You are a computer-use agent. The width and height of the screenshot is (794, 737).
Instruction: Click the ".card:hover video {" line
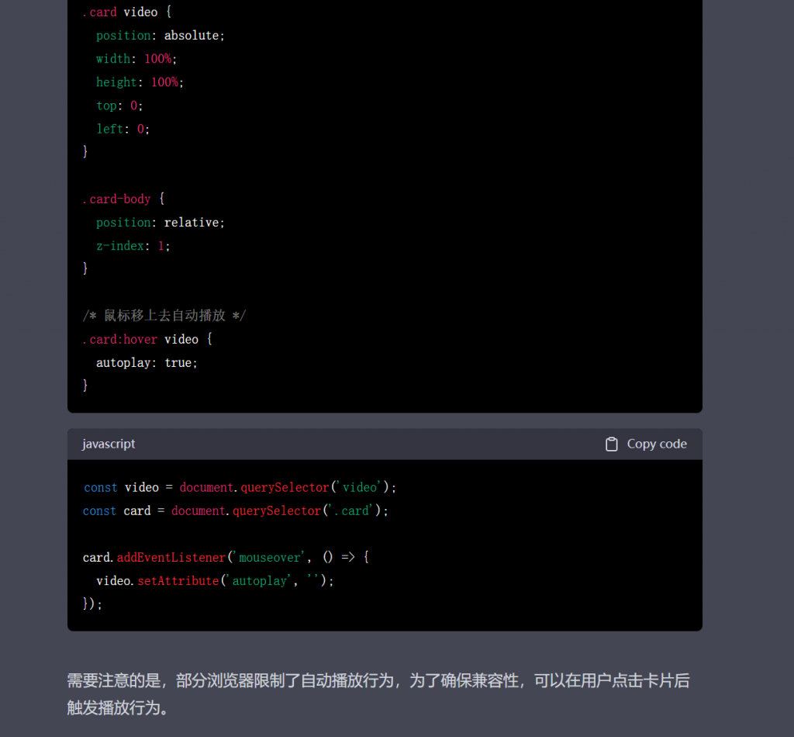(147, 339)
